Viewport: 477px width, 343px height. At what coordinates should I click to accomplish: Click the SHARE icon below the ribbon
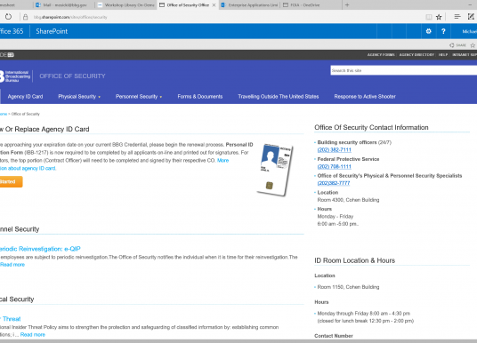457,45
